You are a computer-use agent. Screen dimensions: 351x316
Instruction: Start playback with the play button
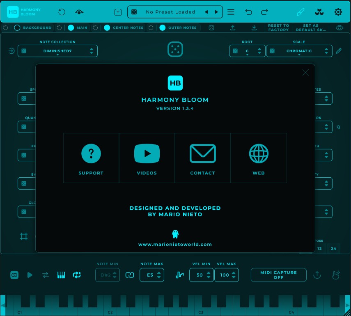click(30, 275)
